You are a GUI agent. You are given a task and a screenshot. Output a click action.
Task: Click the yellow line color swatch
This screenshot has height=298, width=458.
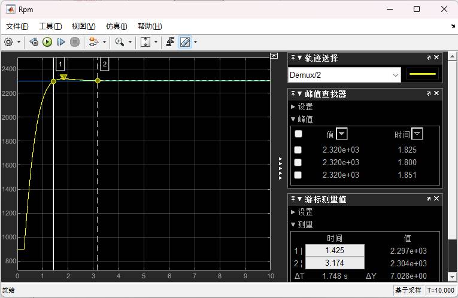(423, 75)
